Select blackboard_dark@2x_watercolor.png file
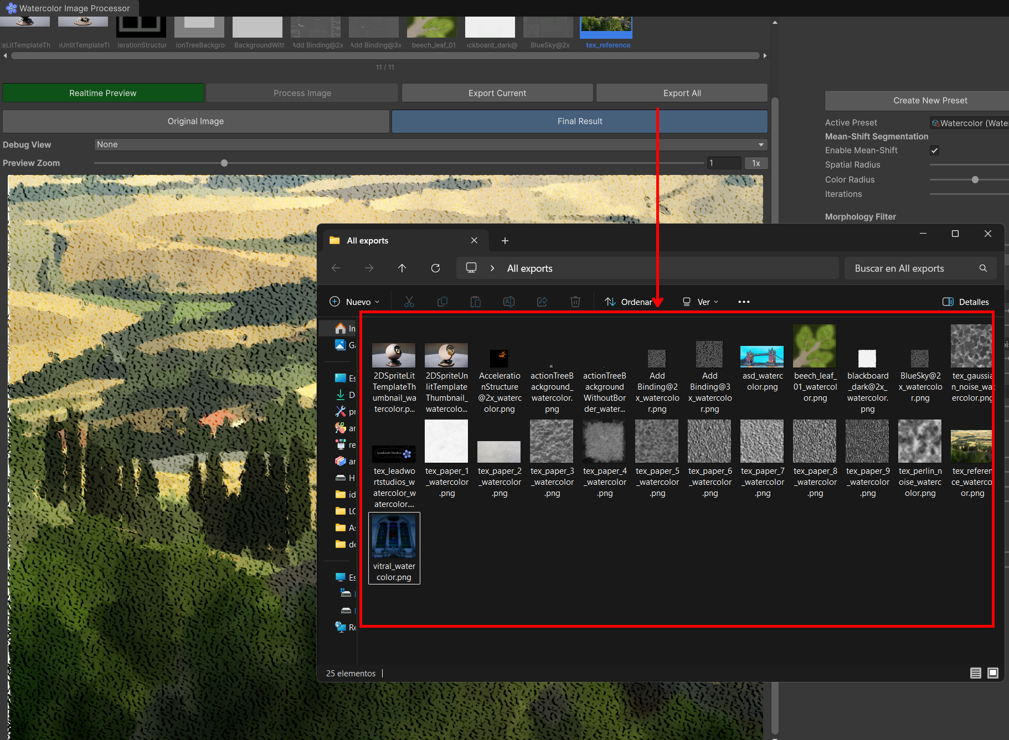This screenshot has width=1009, height=740. [867, 381]
